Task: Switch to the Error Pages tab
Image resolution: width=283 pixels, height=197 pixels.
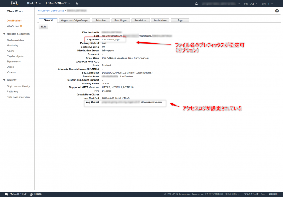Action: coord(121,21)
